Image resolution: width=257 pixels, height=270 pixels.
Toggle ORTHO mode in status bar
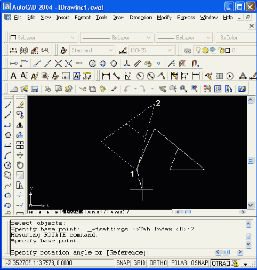158,263
